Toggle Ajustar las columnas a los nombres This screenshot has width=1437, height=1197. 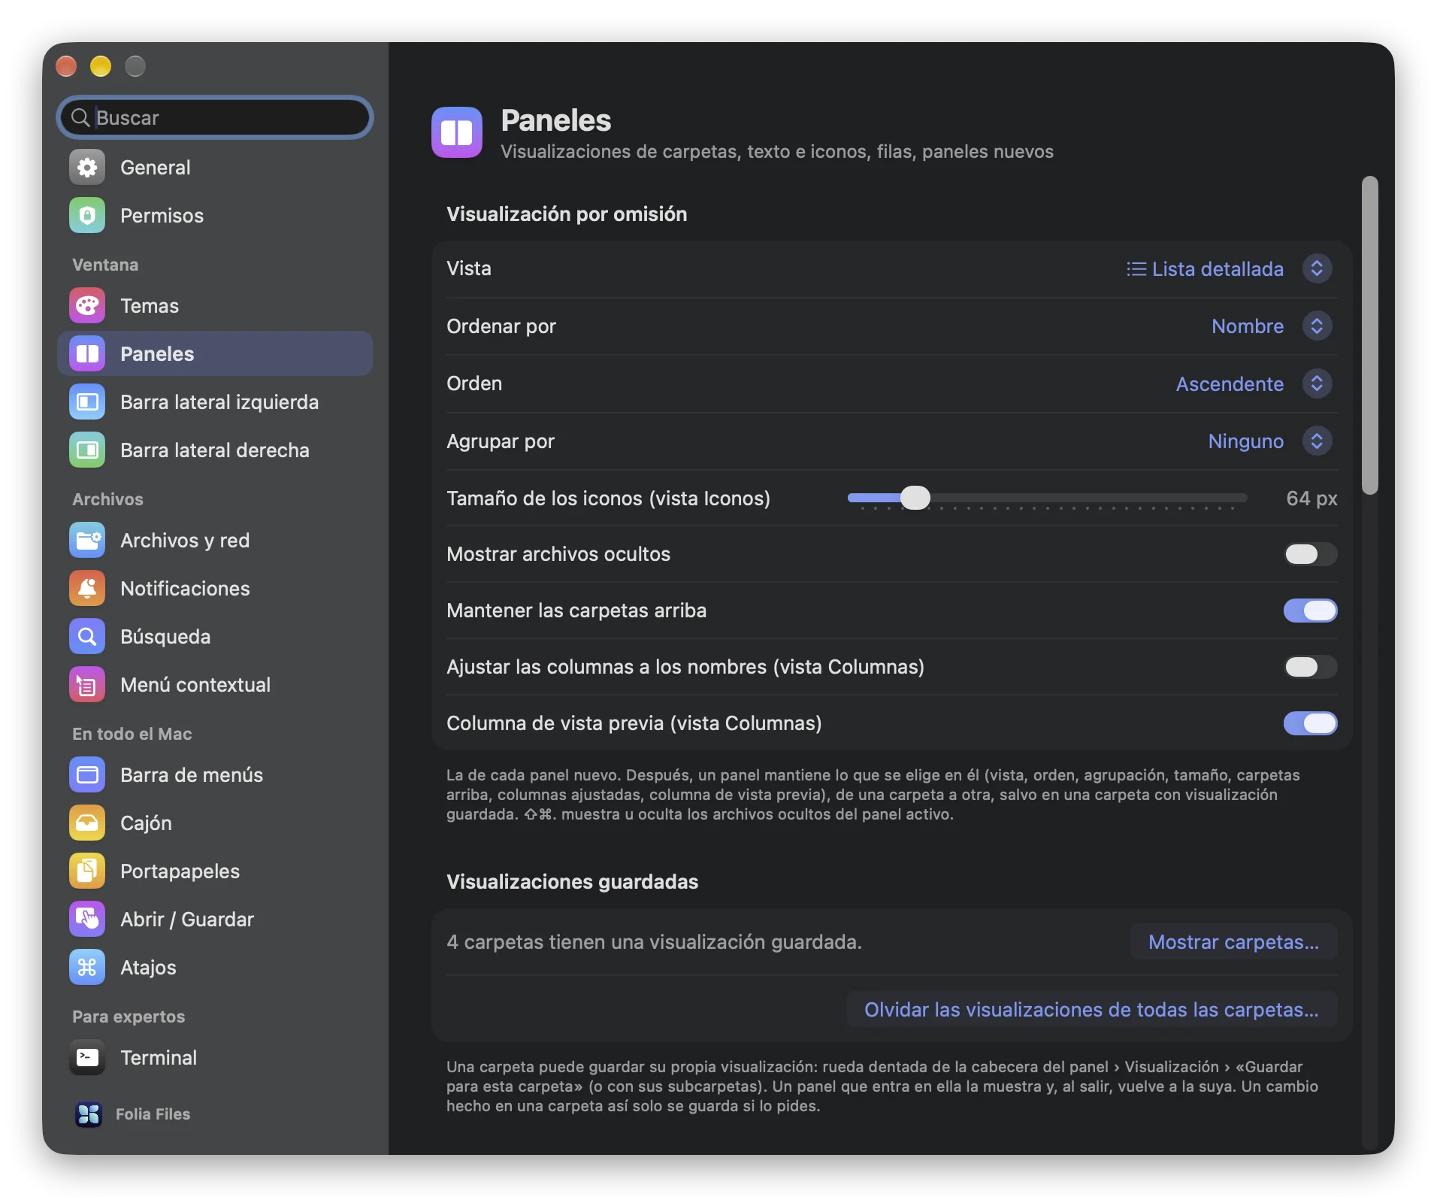click(1310, 667)
